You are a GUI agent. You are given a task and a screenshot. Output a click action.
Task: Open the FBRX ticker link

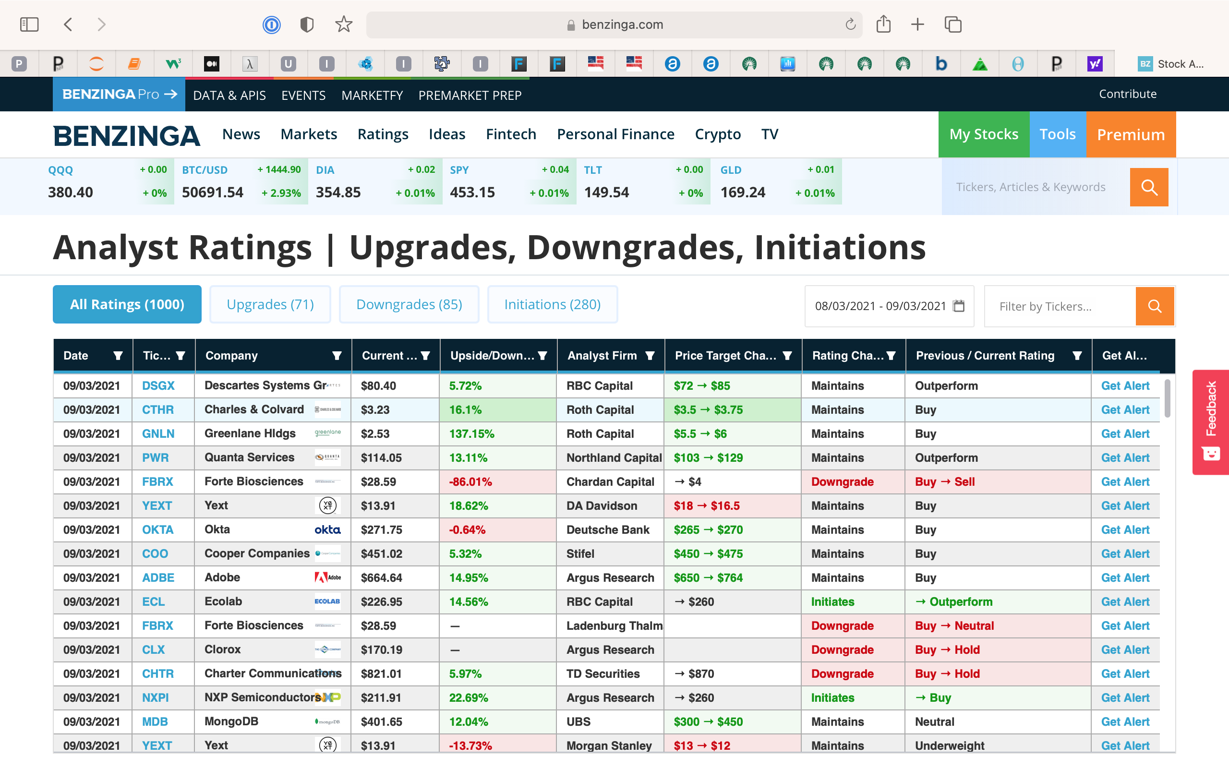pos(157,481)
